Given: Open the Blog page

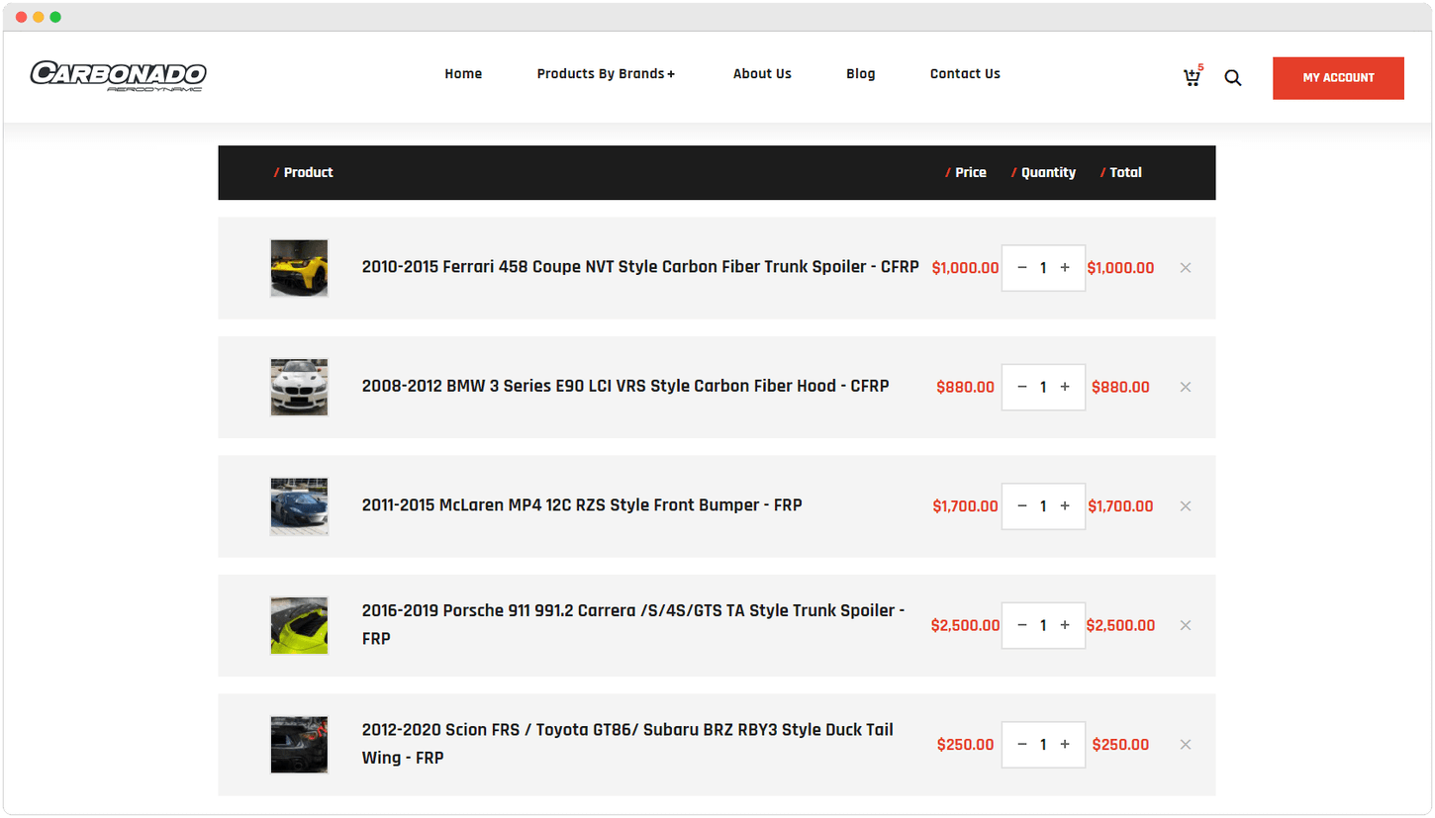Looking at the screenshot, I should [861, 74].
